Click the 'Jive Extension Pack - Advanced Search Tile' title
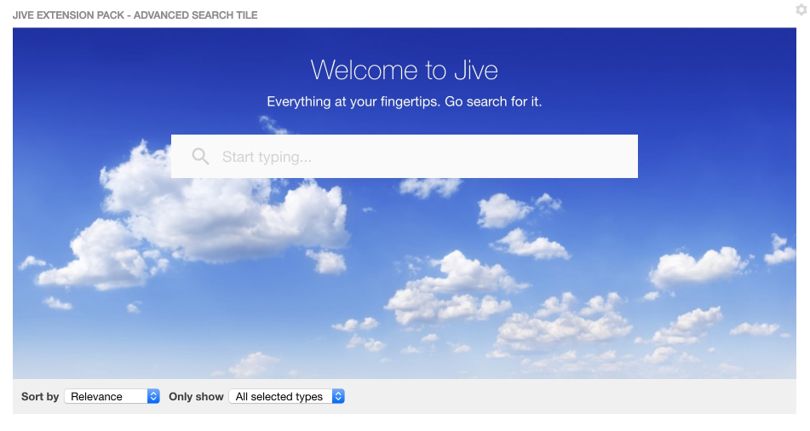 (x=135, y=15)
